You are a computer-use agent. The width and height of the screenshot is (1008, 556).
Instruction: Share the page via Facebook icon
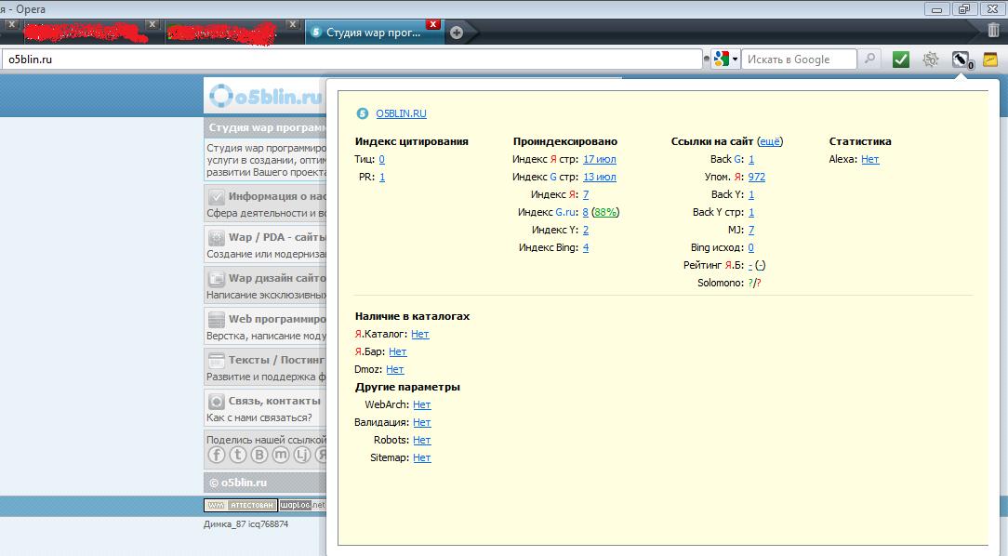tap(216, 455)
